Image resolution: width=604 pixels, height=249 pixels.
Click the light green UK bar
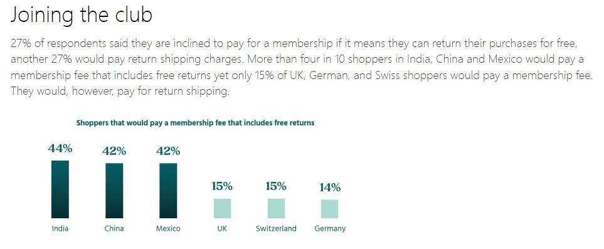222,208
